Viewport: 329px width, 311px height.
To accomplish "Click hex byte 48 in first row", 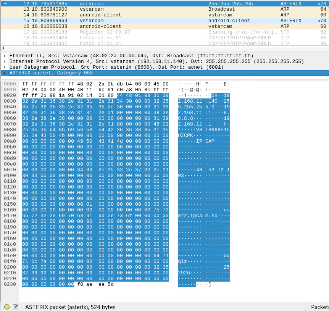I will (80, 84).
